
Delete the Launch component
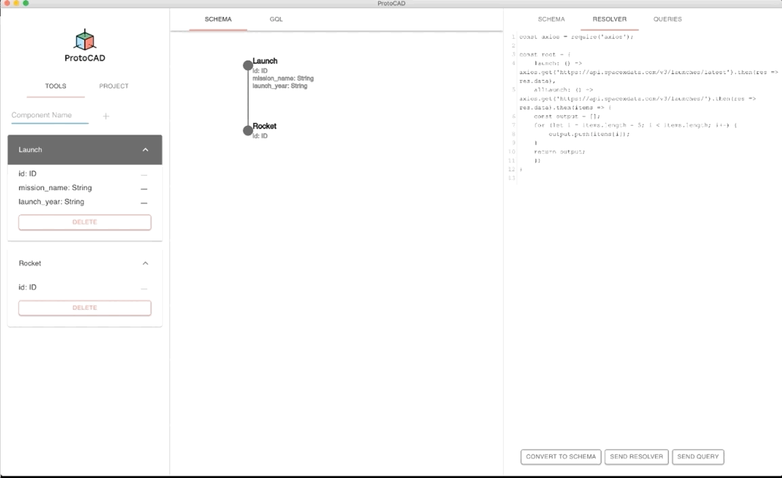click(85, 223)
